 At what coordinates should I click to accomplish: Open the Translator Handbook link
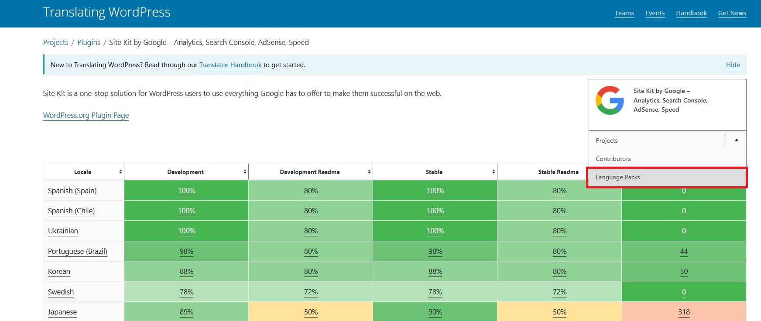pyautogui.click(x=230, y=65)
